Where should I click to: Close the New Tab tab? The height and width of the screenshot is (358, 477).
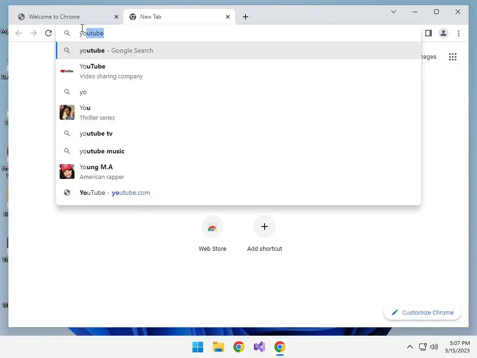tap(227, 17)
